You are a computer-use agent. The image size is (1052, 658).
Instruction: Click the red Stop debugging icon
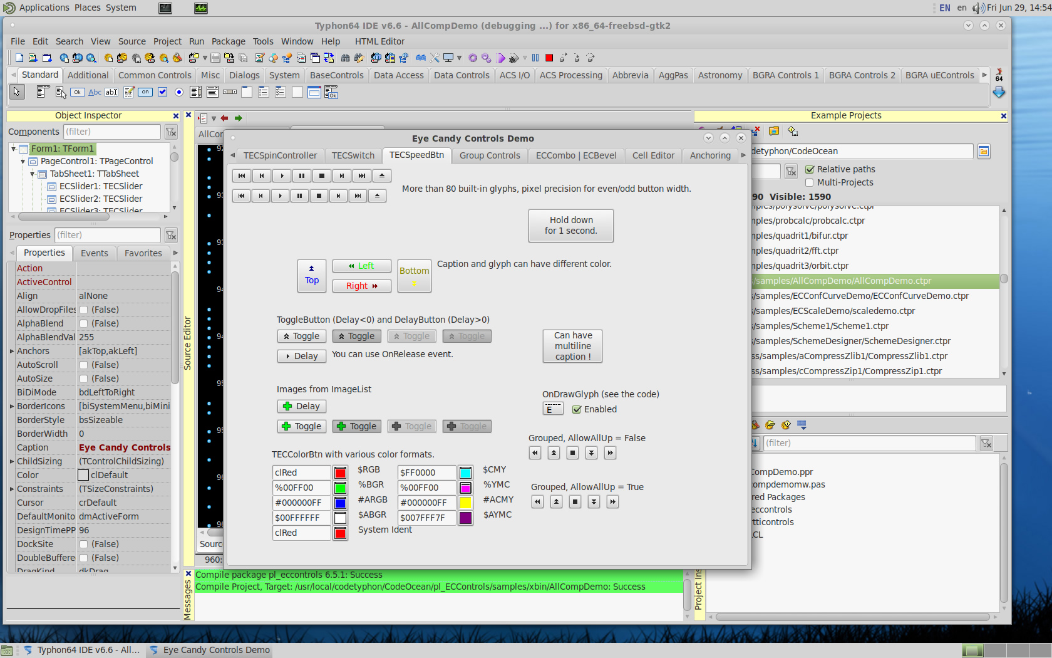(549, 58)
